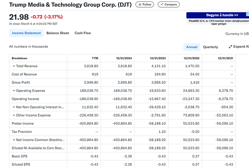Click the Expand All arrows icon
Viewport: 249px width, 168px height.
(x=231, y=47)
